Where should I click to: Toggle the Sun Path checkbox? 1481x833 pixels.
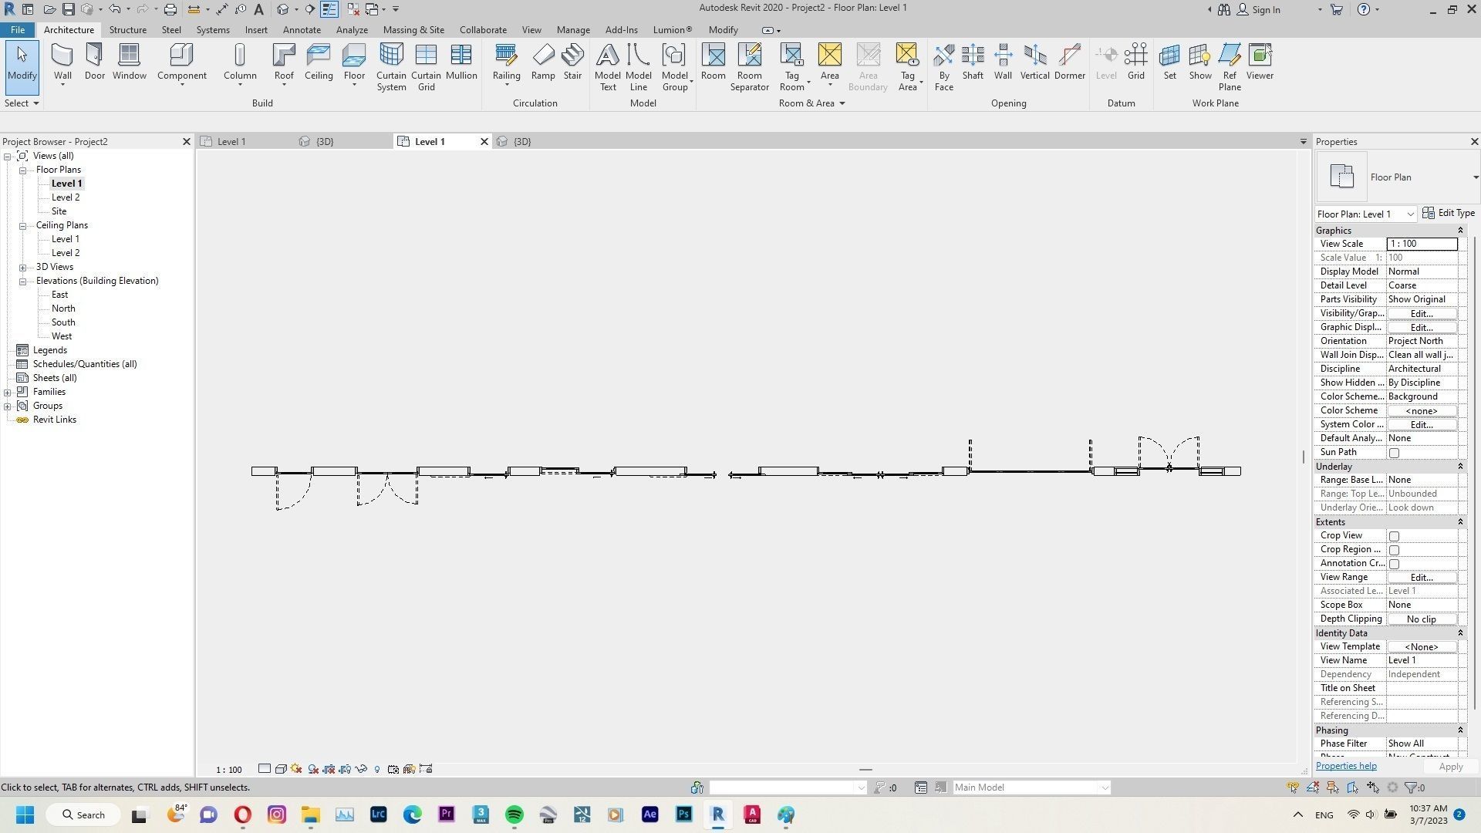1394,453
